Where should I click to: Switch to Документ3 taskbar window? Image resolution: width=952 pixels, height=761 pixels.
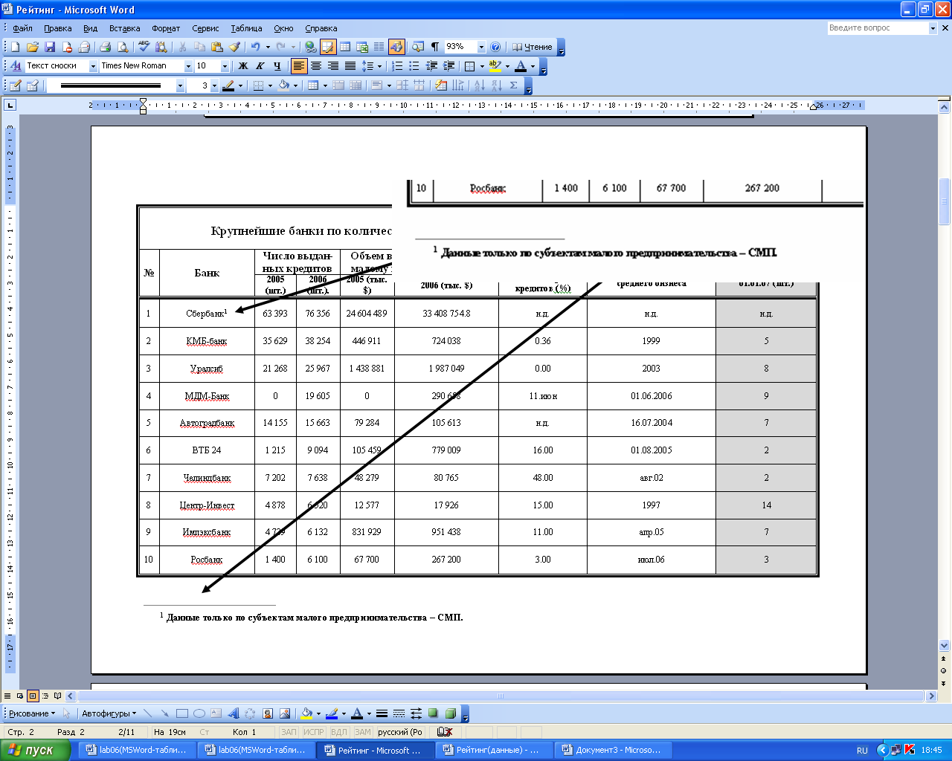click(614, 750)
